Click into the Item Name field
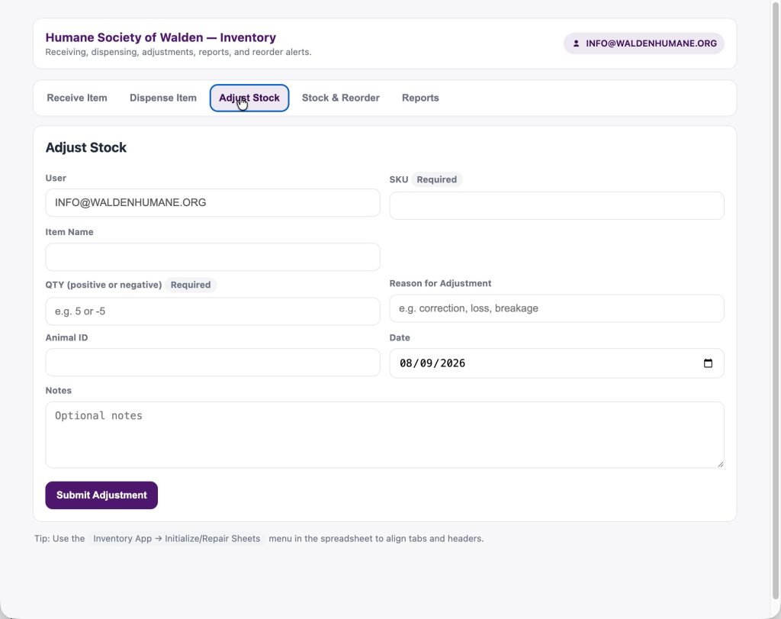Image resolution: width=781 pixels, height=619 pixels. [213, 256]
